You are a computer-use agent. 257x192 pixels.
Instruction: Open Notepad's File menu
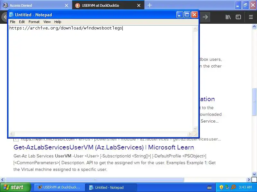(x=13, y=22)
